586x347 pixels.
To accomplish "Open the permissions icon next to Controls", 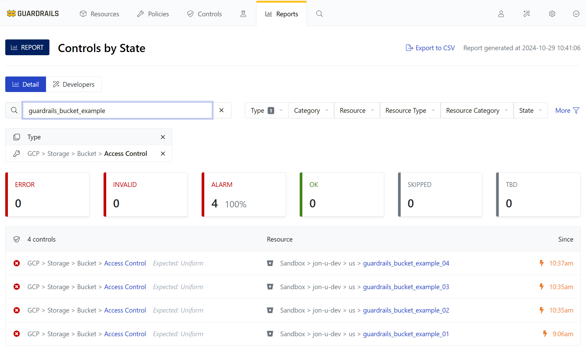I will click(243, 14).
